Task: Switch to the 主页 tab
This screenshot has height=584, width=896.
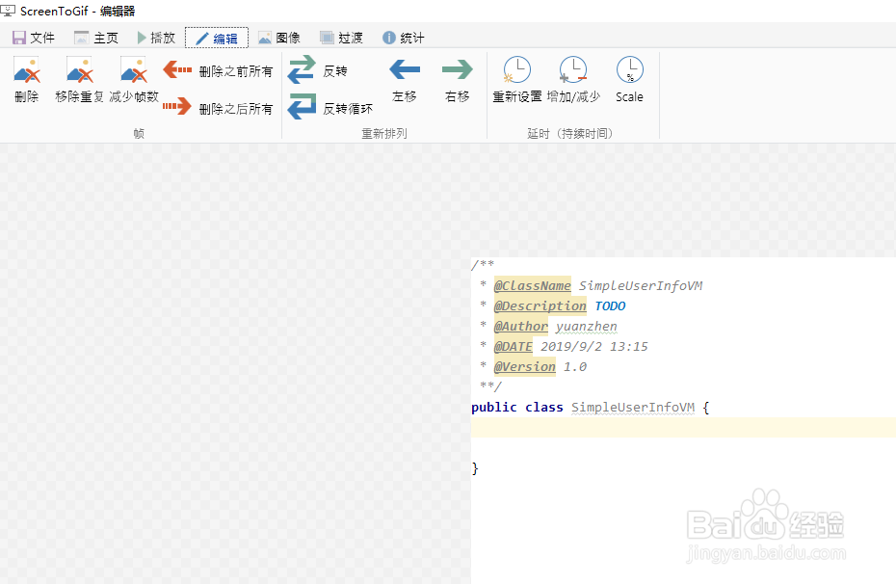Action: tap(96, 37)
